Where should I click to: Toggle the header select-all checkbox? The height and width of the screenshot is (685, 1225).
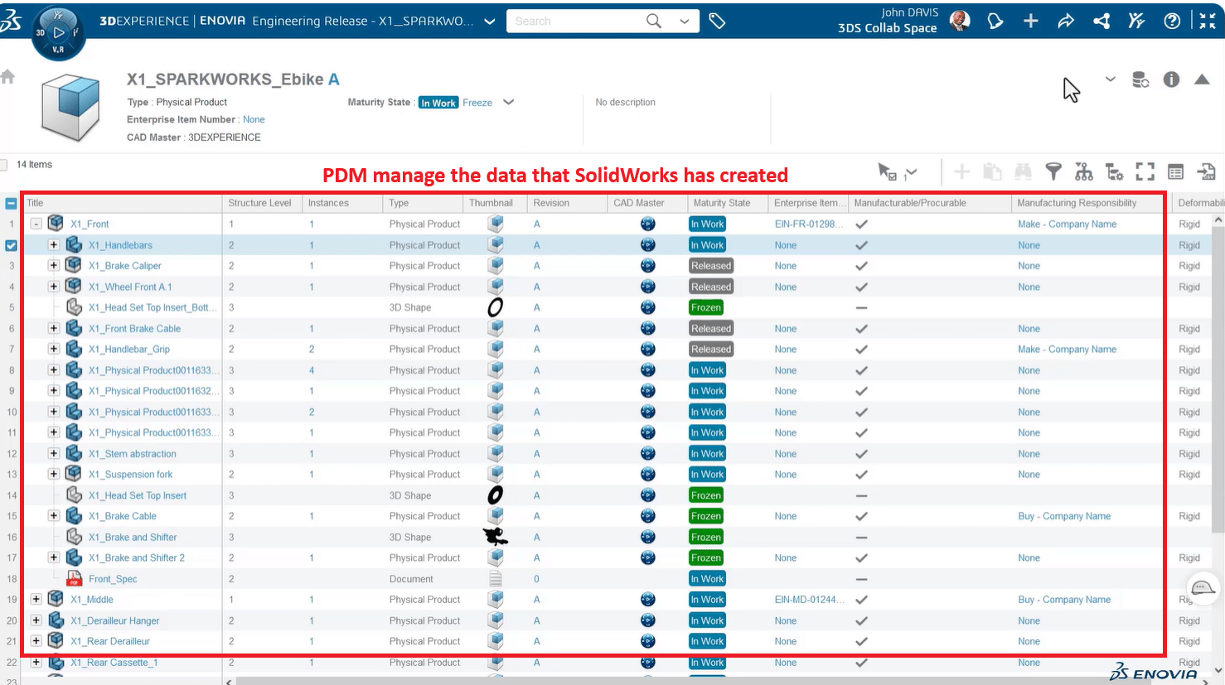point(11,203)
